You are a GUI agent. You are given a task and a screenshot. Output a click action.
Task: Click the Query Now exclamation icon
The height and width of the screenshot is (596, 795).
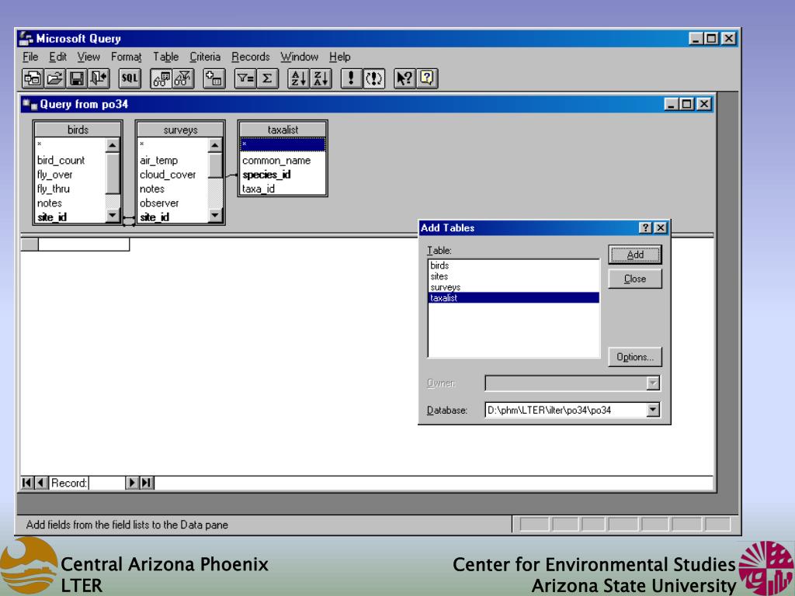tap(352, 78)
